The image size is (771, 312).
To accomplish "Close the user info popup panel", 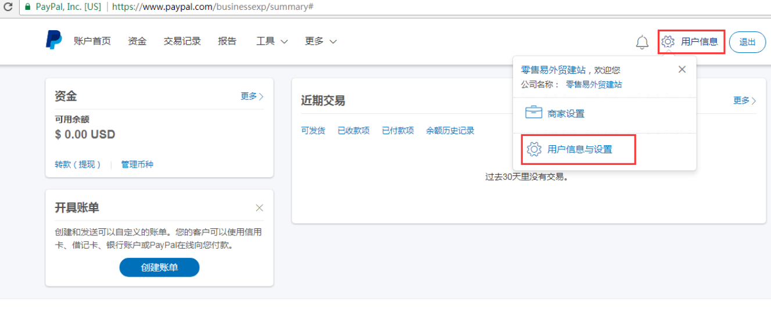I will point(682,69).
